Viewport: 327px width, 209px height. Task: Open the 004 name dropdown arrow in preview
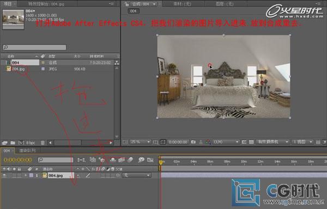[34, 11]
